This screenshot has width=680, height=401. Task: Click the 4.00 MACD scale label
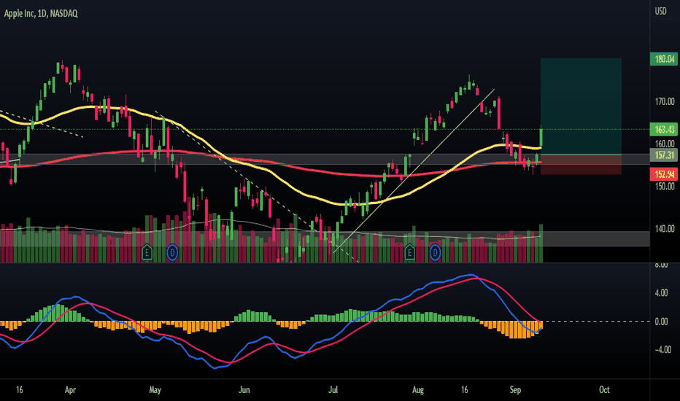click(x=661, y=293)
